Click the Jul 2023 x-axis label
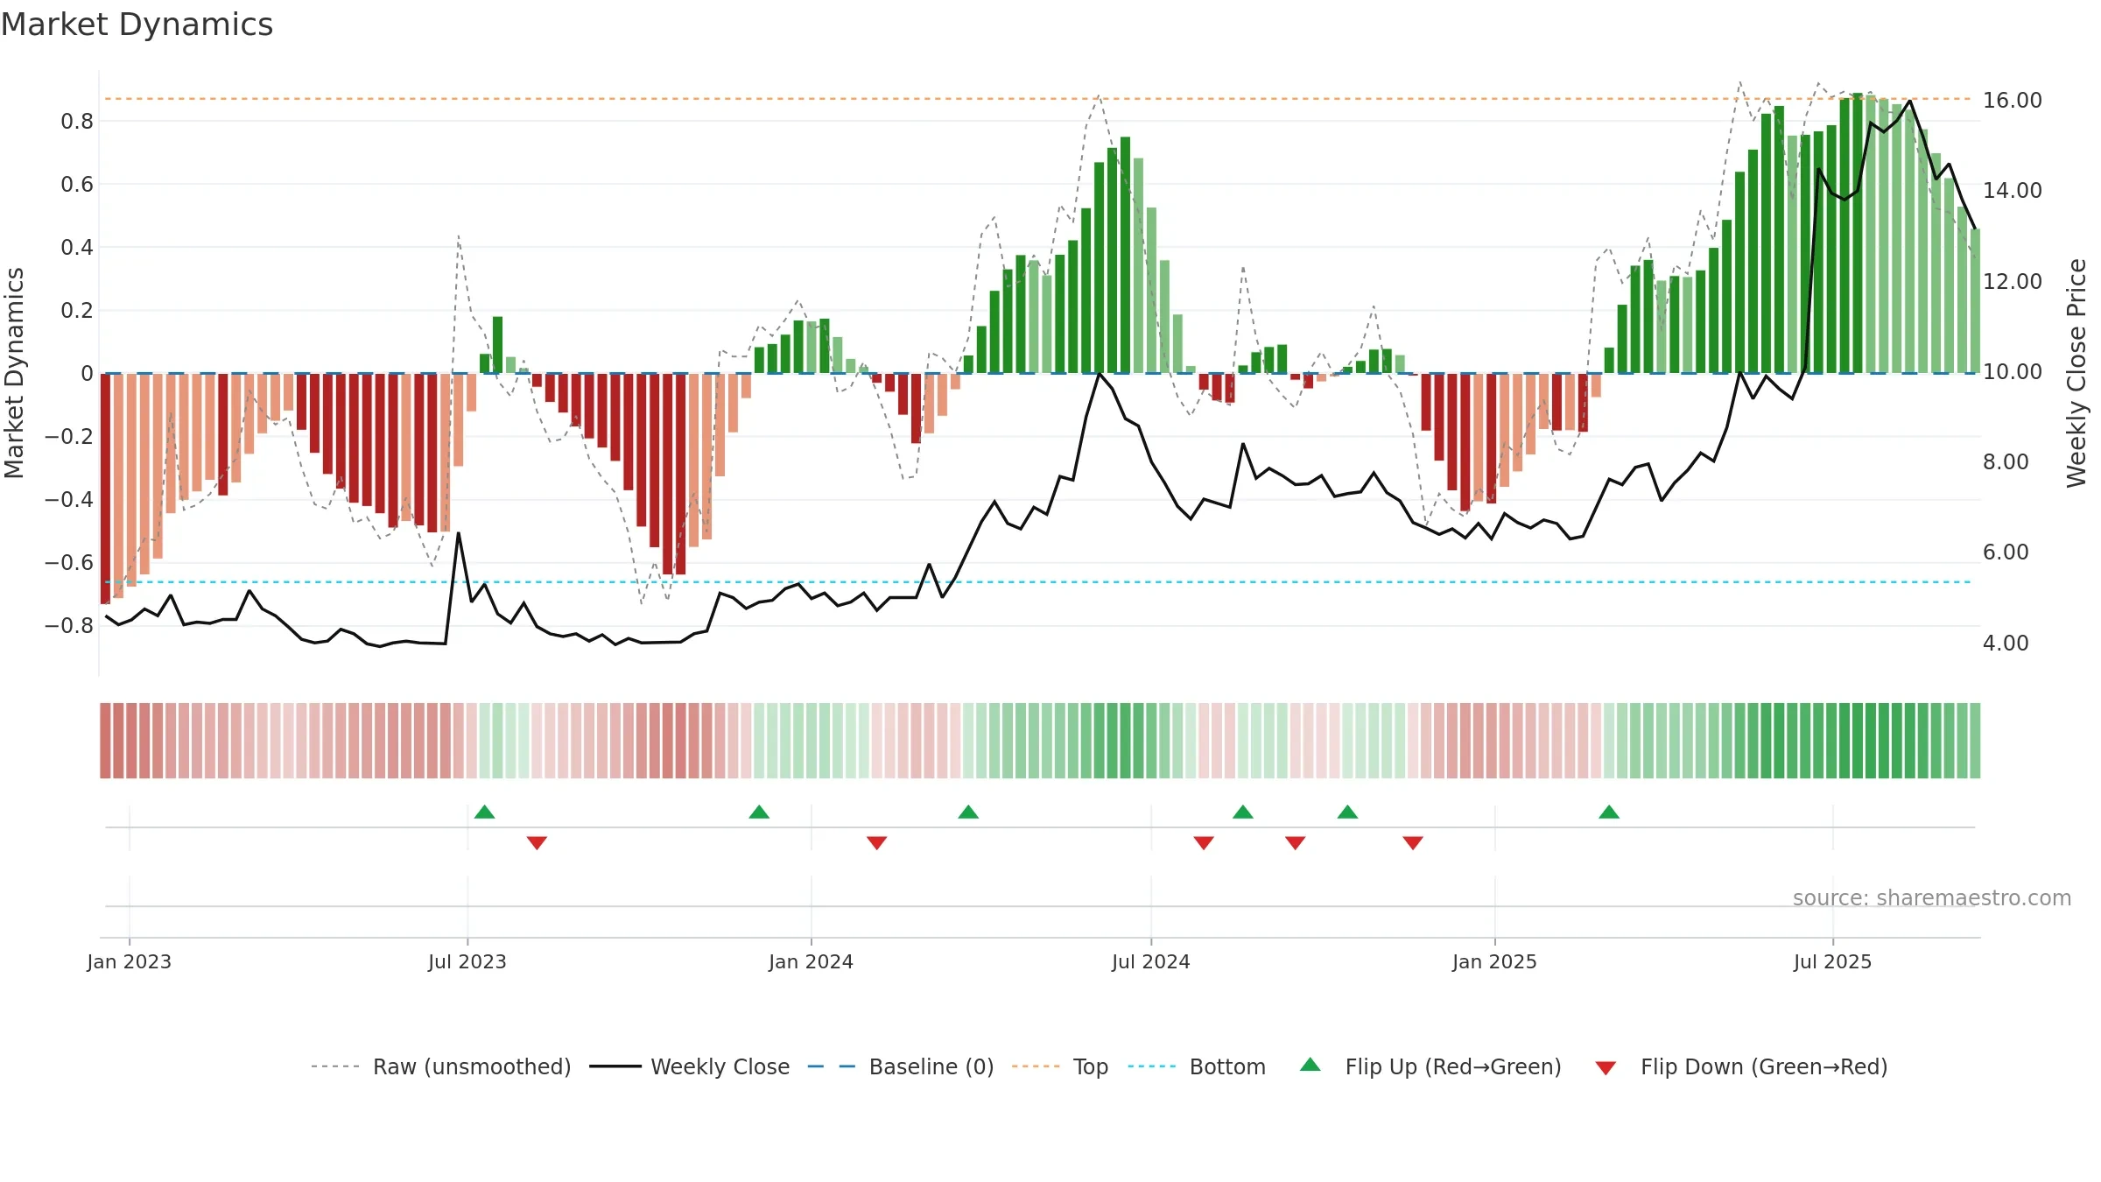The image size is (2101, 1182). click(x=467, y=961)
